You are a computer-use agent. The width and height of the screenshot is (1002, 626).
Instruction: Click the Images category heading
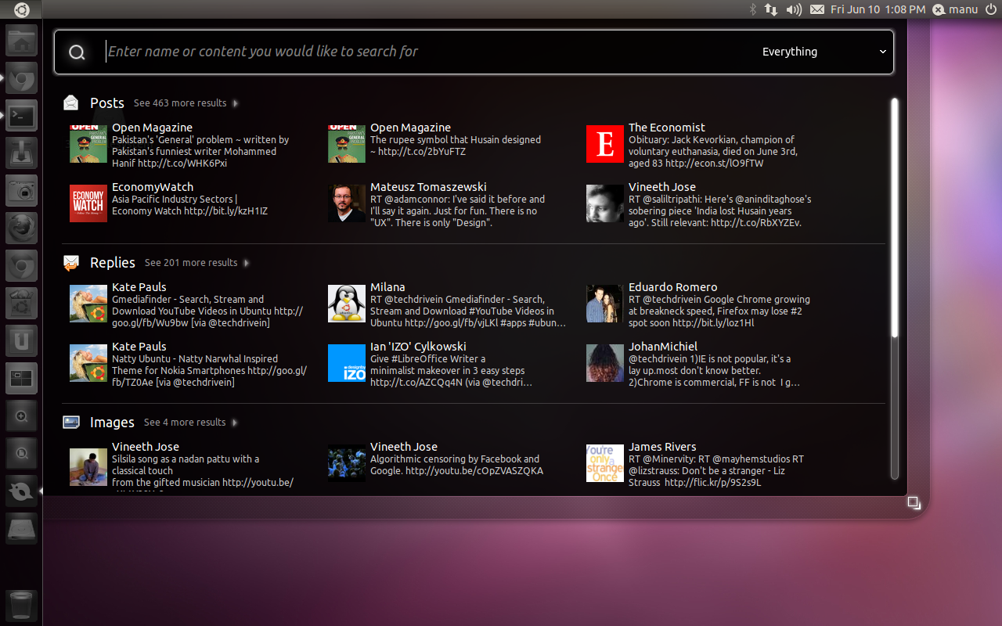pyautogui.click(x=112, y=423)
